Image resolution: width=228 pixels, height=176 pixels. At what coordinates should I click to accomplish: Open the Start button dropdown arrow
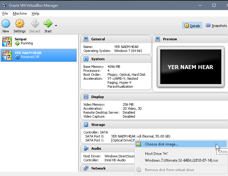coord(56,26)
